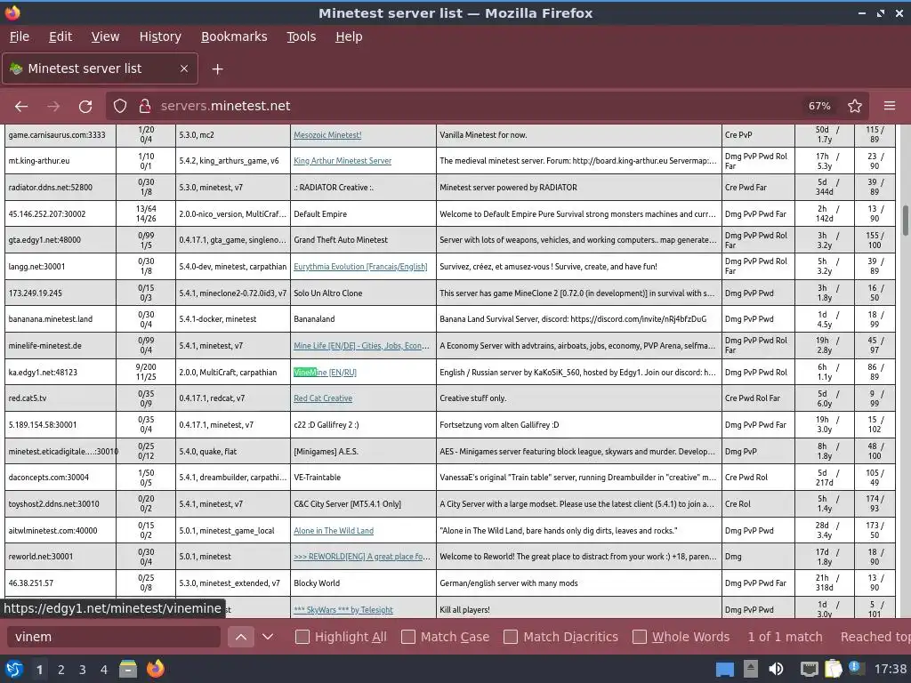Switch to workspace 3
The height and width of the screenshot is (683, 911).
[82, 670]
